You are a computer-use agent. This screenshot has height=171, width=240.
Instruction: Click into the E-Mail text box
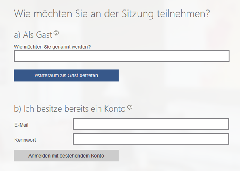151,124
